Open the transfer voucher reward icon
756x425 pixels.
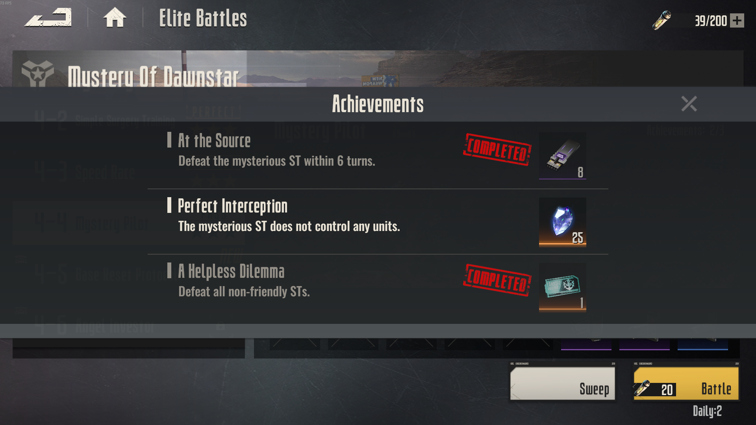click(562, 288)
